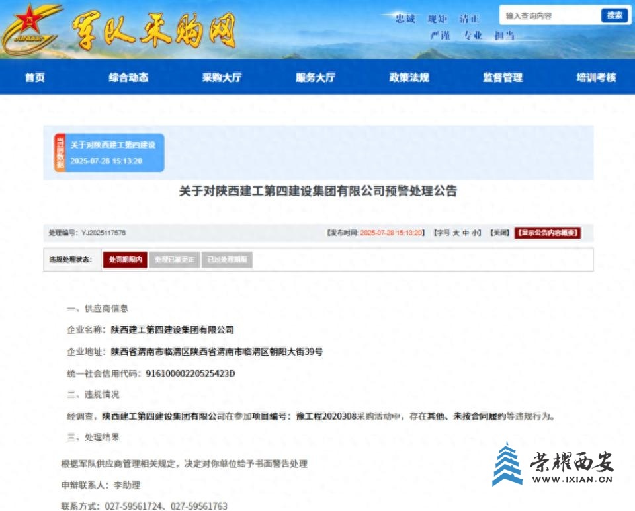The width and height of the screenshot is (635, 511).
Task: Click the company name 陕西建工第四建设集团有限公司 after 企业名称
Action: (x=173, y=330)
